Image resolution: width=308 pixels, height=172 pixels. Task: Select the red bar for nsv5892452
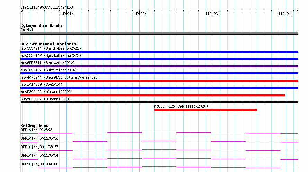(153, 95)
